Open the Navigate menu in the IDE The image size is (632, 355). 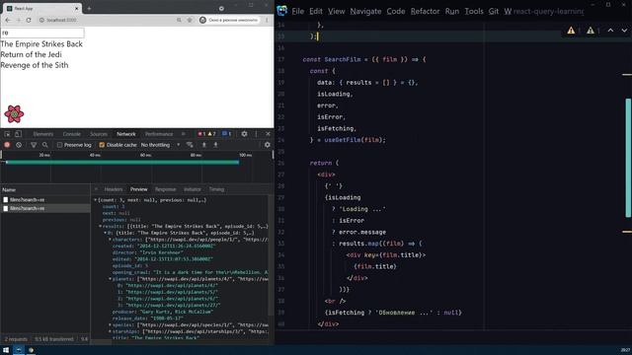coord(365,11)
